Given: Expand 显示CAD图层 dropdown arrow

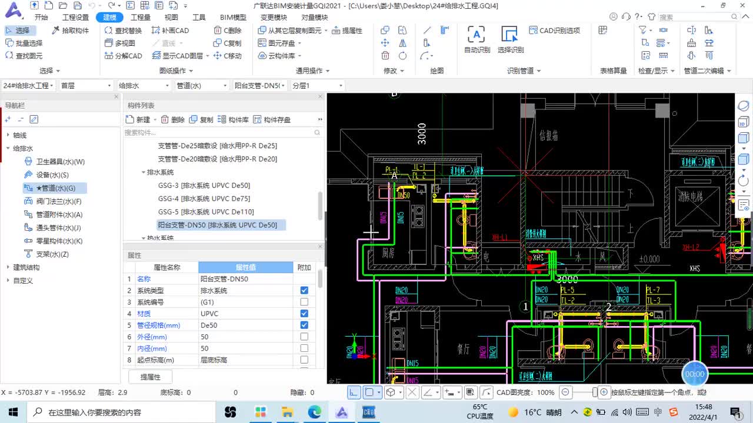Looking at the screenshot, I should pyautogui.click(x=208, y=56).
